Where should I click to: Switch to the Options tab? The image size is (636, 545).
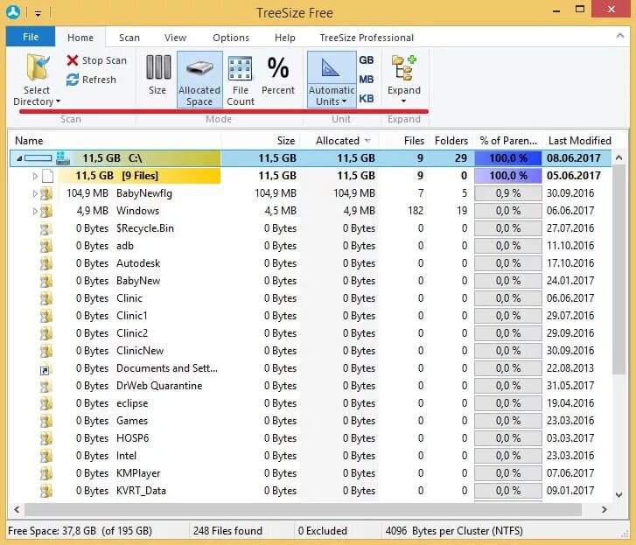pos(231,38)
